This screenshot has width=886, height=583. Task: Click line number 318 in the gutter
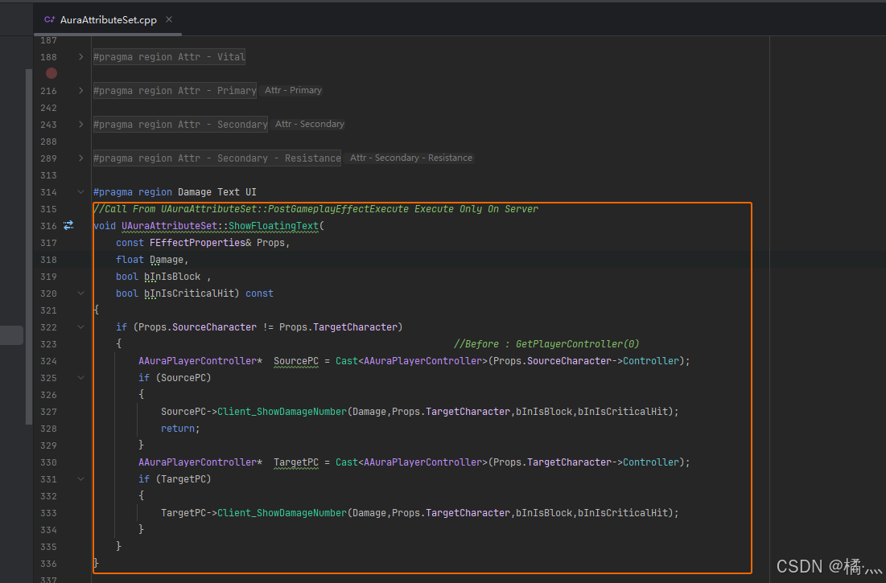click(48, 260)
